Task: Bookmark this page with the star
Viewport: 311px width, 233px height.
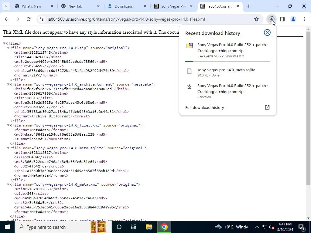Action: 256,19
